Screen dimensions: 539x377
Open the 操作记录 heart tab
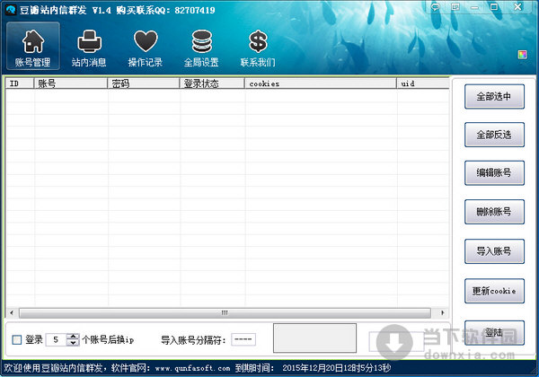(146, 48)
